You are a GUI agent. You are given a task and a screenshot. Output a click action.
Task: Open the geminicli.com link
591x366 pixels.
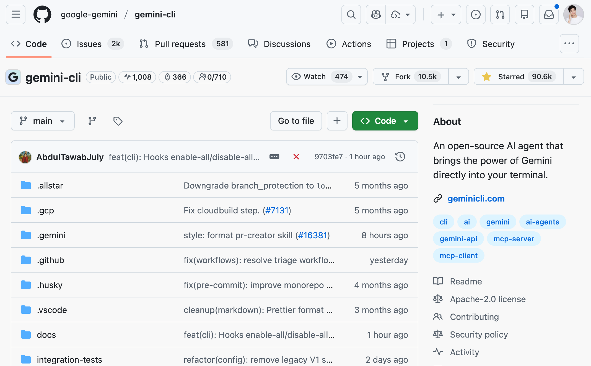click(476, 198)
